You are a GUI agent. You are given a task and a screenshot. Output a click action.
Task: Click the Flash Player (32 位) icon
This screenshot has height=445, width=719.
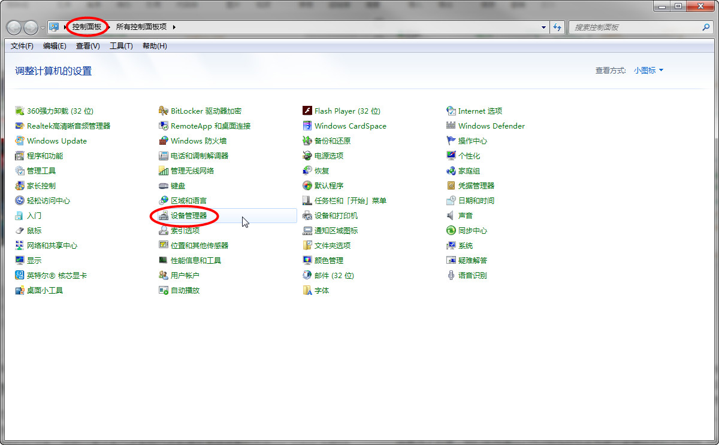pyautogui.click(x=307, y=111)
